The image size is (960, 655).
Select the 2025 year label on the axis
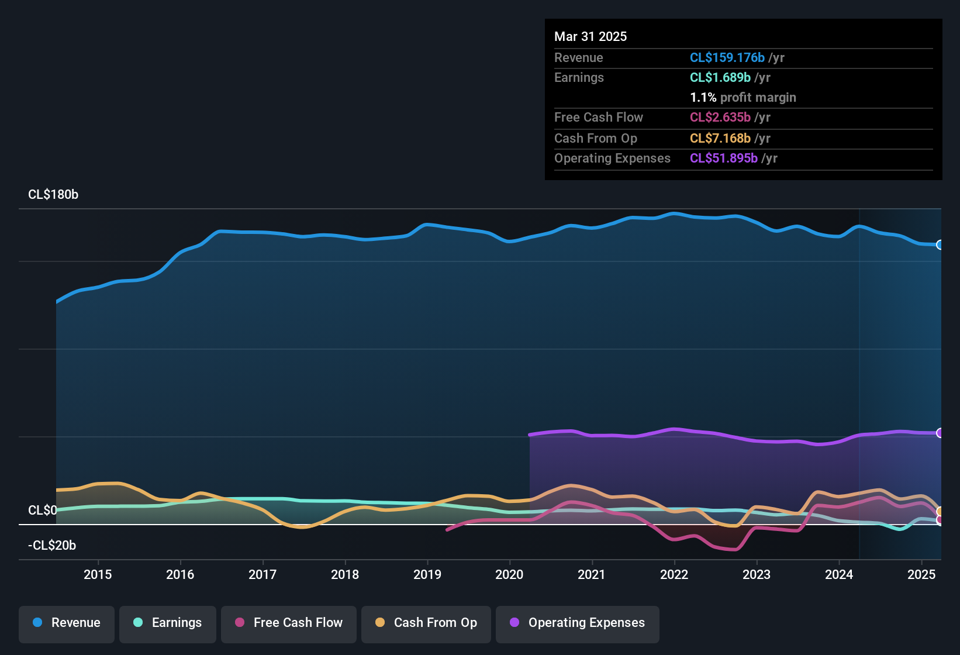[x=922, y=575]
